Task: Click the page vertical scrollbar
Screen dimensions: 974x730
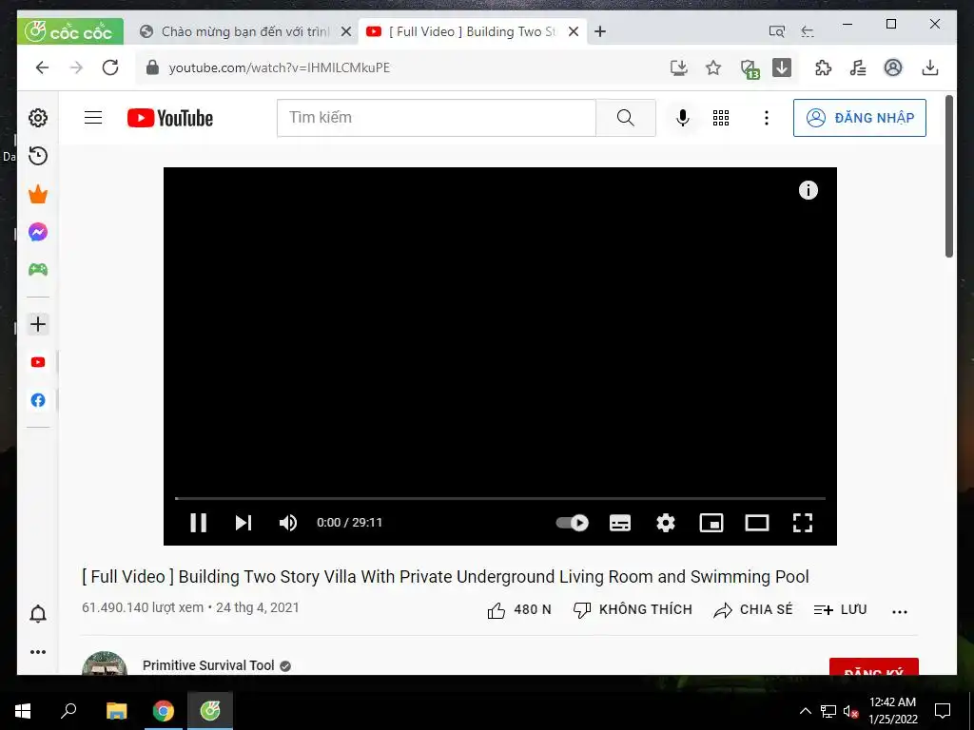Action: click(949, 177)
